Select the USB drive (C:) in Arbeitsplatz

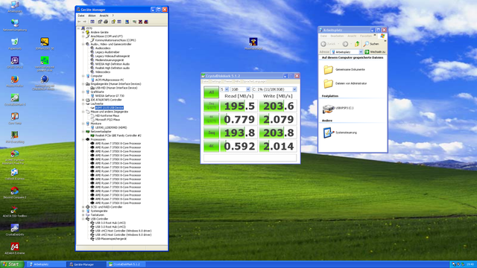coord(338,108)
